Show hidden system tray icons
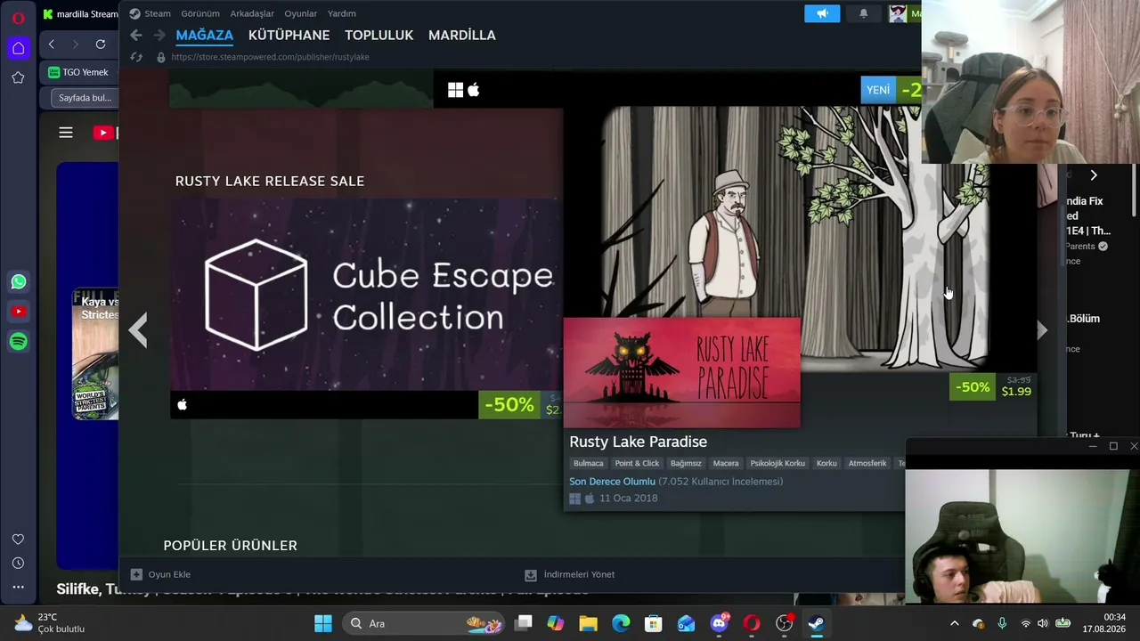 point(955,623)
